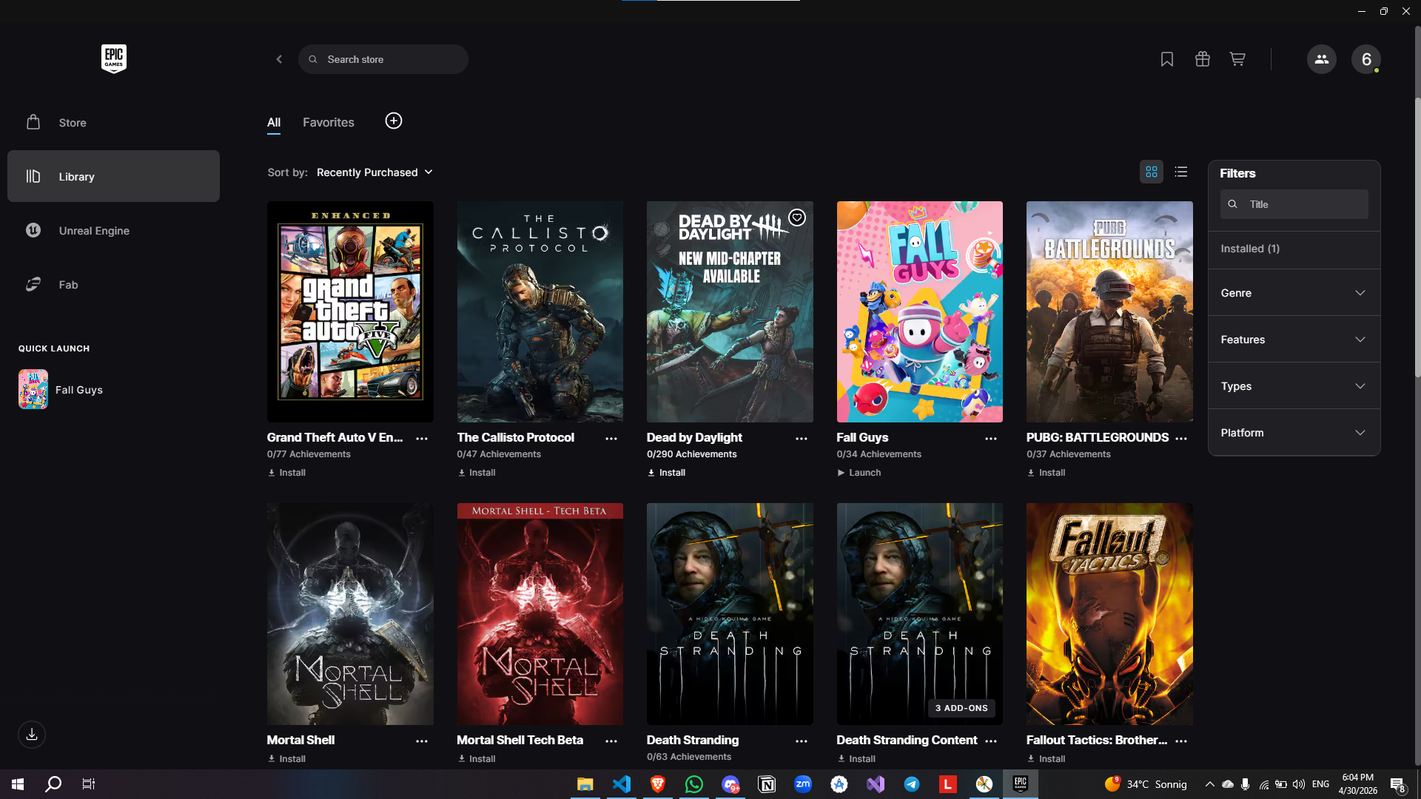Open options for Fallout Tactics
Image resolution: width=1421 pixels, height=799 pixels.
pyautogui.click(x=1181, y=741)
